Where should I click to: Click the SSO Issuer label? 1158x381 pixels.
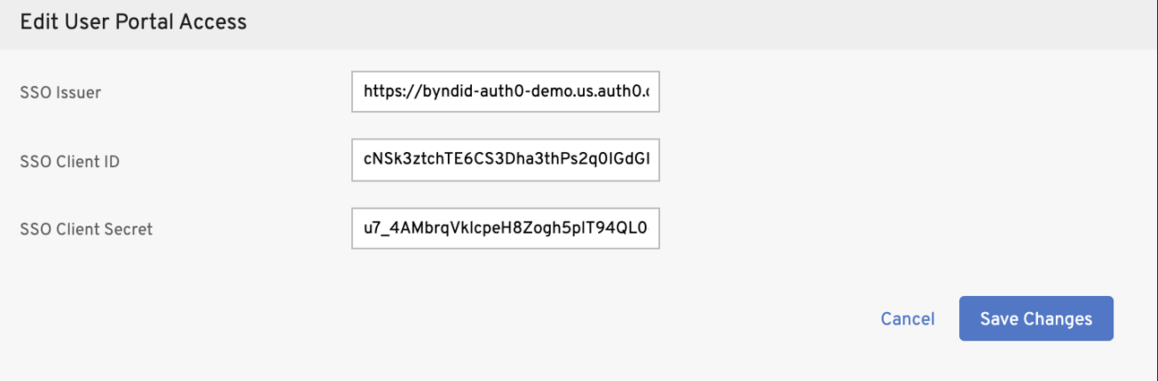tap(60, 92)
